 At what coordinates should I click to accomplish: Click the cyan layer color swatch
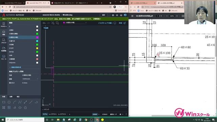37,41
